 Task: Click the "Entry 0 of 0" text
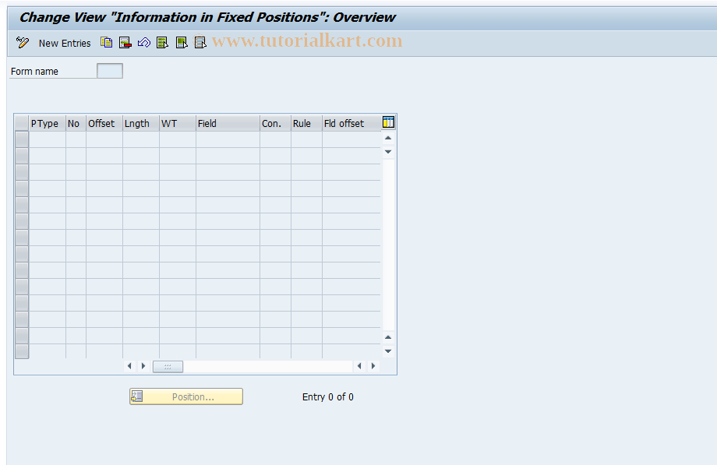328,397
